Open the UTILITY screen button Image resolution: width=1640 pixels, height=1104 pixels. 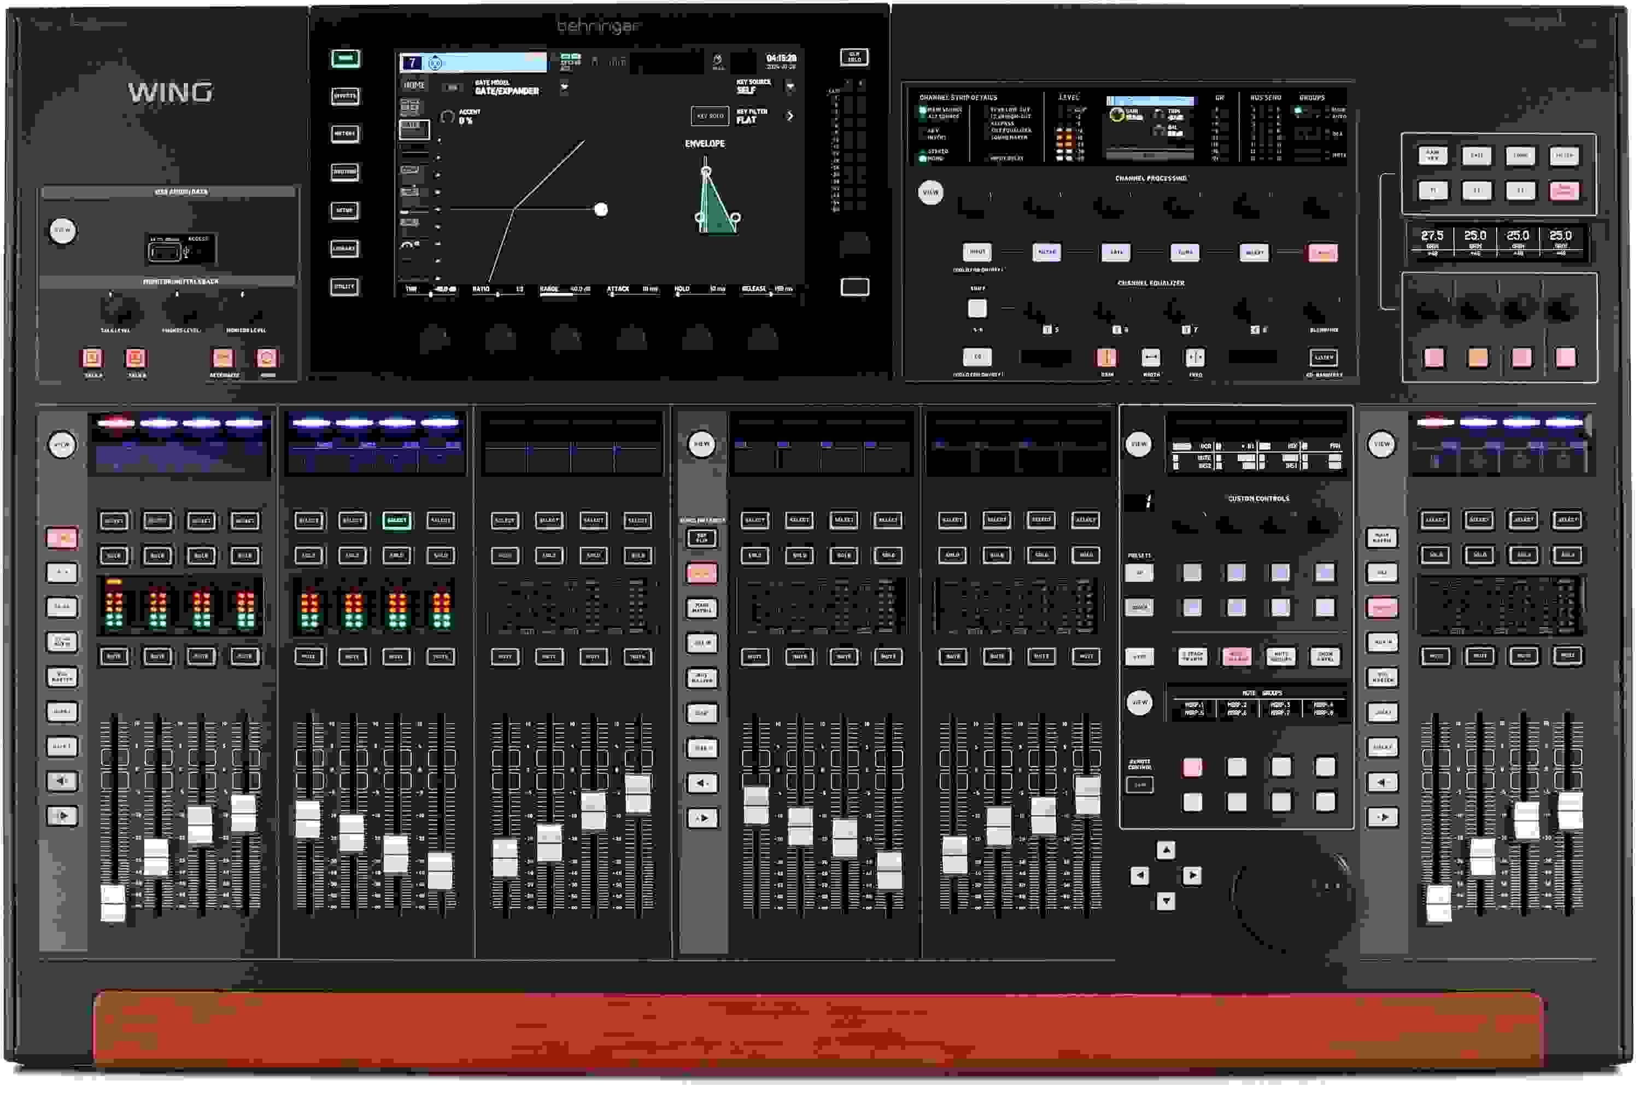point(345,287)
